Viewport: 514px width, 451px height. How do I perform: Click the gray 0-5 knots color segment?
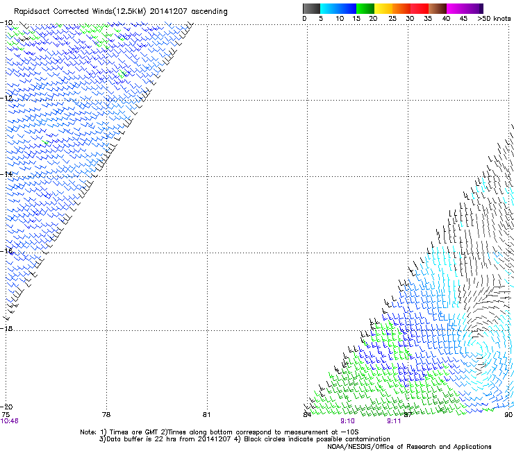[311, 8]
